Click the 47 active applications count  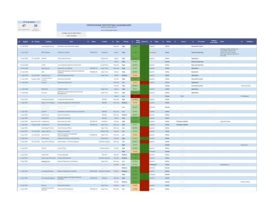[x=24, y=26]
